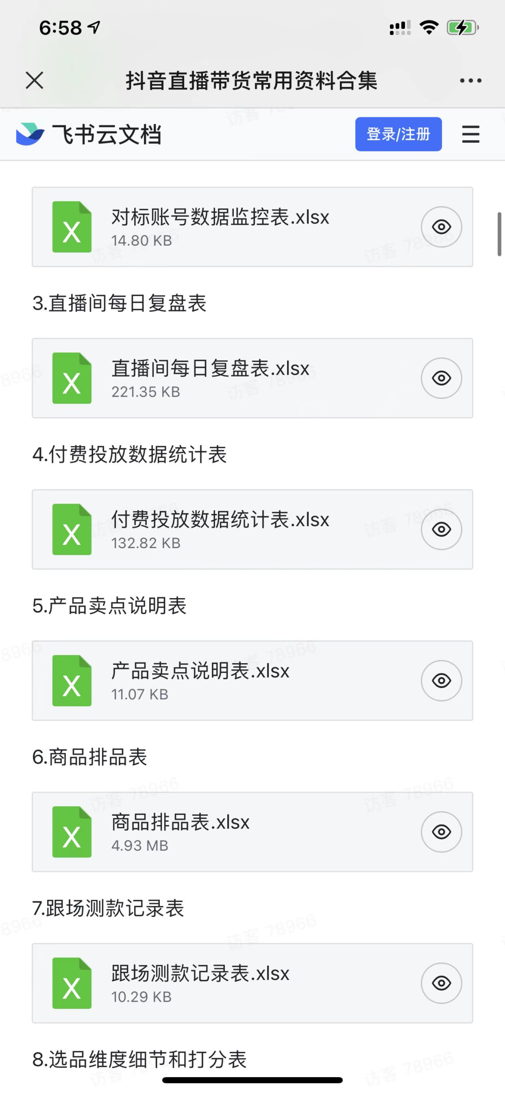The width and height of the screenshot is (505, 1093).
Task: Close the webpage with the X icon
Action: [x=35, y=80]
